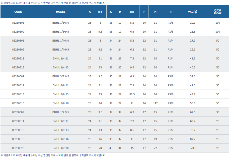229x158 pixels.
Task: Click model BNHL 1/2-13
Action: click(61, 130)
